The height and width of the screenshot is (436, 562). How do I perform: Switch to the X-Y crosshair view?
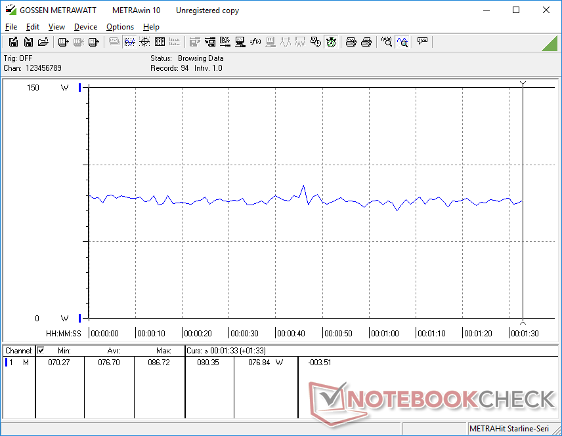pyautogui.click(x=144, y=42)
